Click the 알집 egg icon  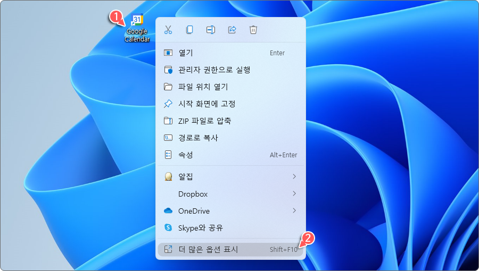tap(168, 176)
